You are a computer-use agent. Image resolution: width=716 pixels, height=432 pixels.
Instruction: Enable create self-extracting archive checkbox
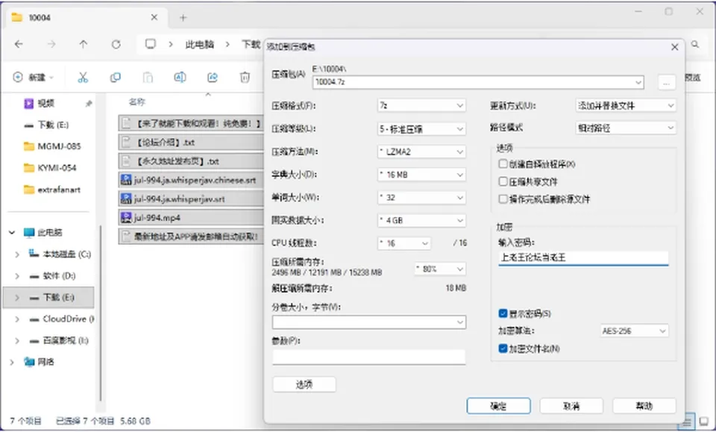click(x=503, y=164)
